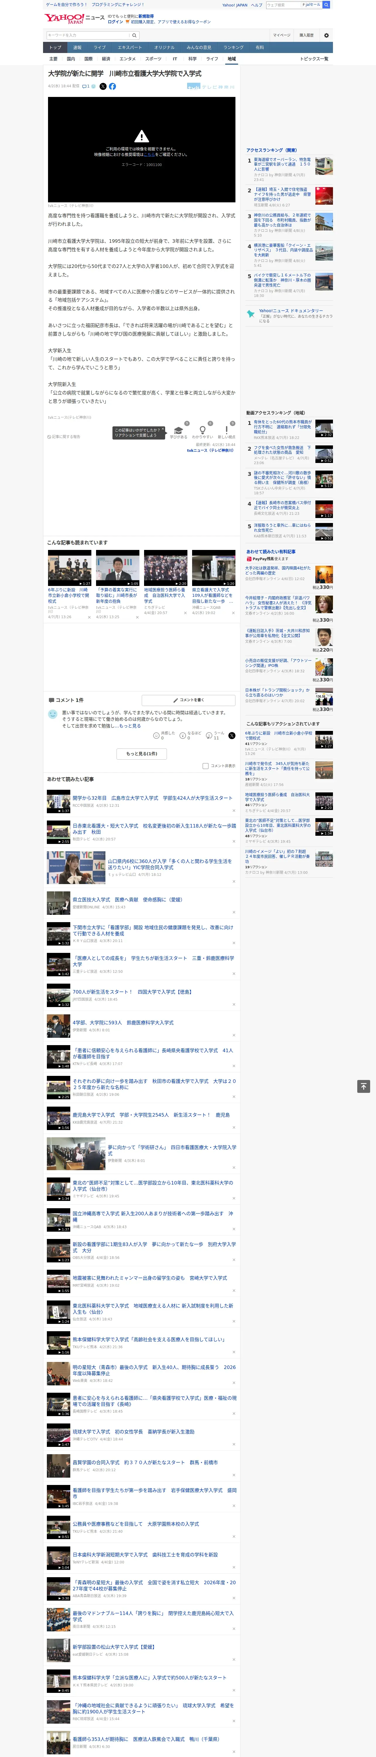Click the tvkニュース(テレビ神奈川) source link

coord(210,450)
